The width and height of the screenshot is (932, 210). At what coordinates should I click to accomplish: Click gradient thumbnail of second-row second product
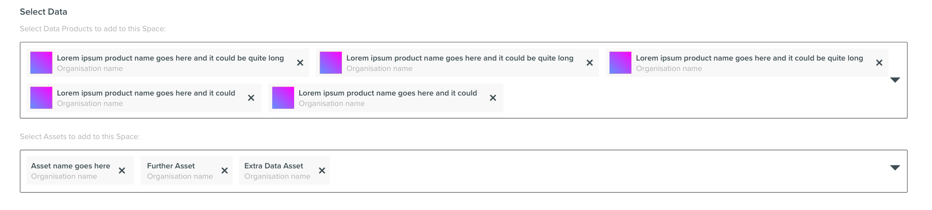click(x=283, y=98)
